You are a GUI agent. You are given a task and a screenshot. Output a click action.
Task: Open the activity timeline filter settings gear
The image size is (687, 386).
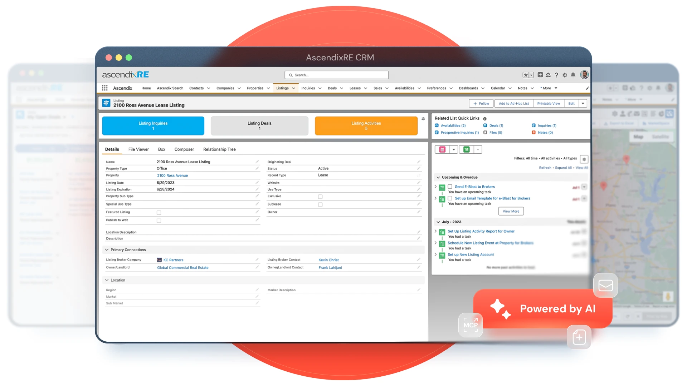pyautogui.click(x=584, y=159)
